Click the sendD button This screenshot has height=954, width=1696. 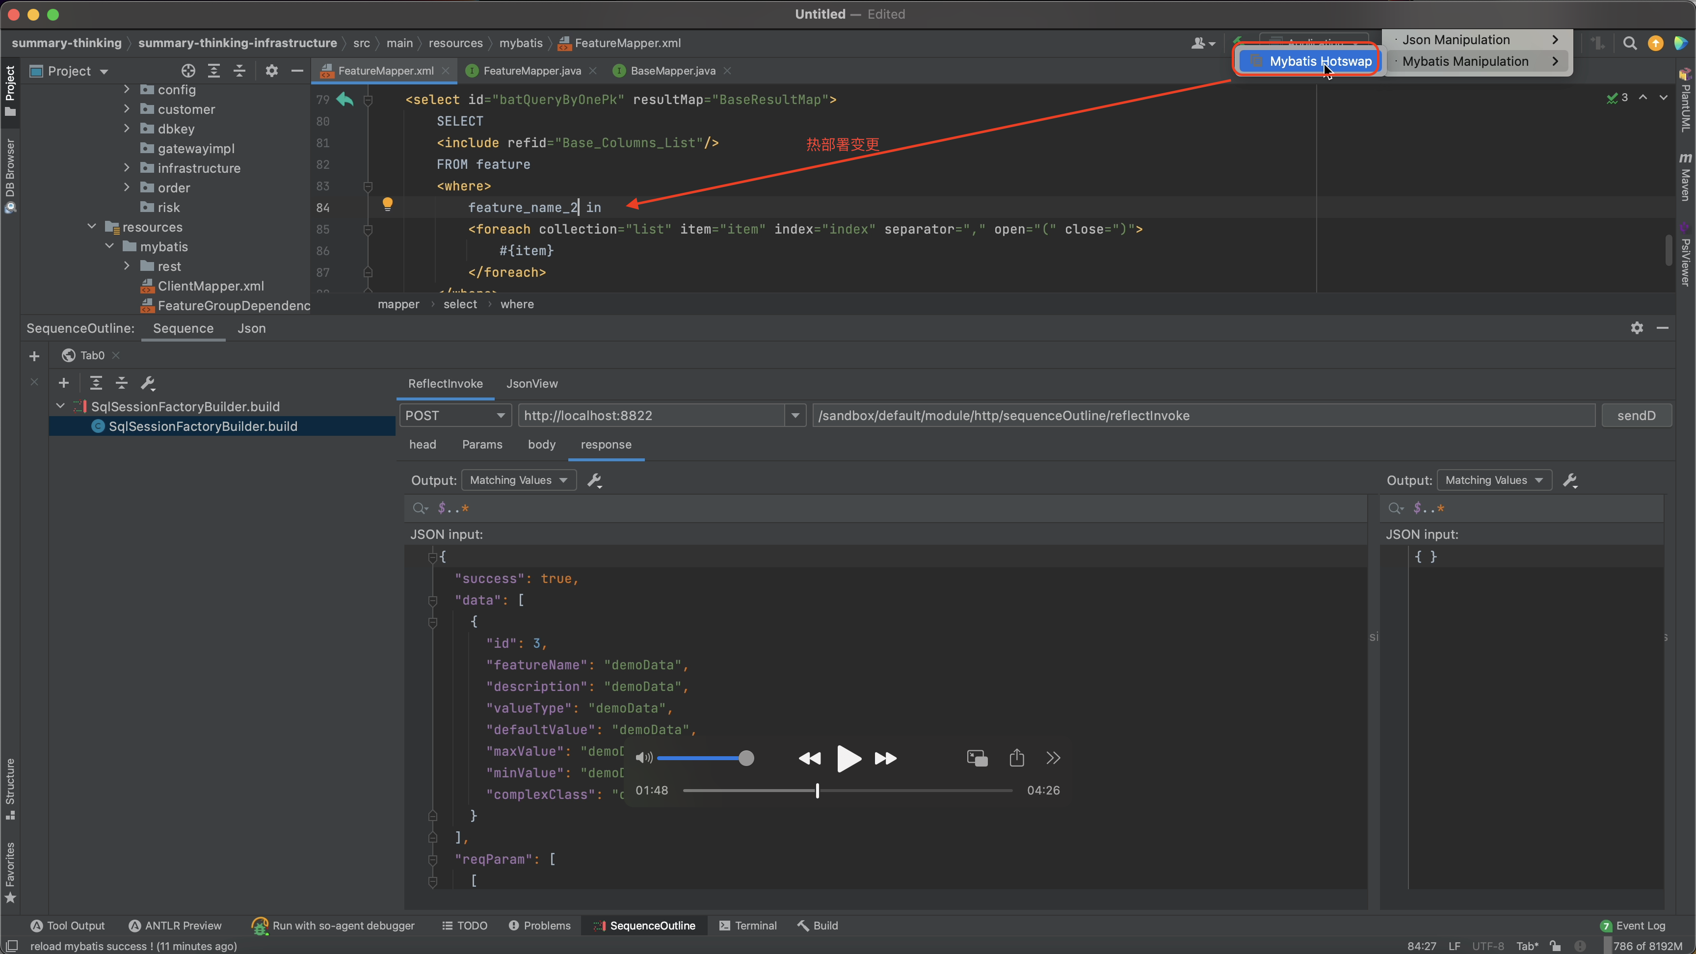tap(1636, 416)
